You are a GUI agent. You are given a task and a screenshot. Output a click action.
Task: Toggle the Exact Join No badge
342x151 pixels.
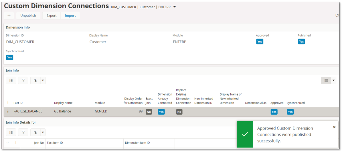(x=149, y=112)
